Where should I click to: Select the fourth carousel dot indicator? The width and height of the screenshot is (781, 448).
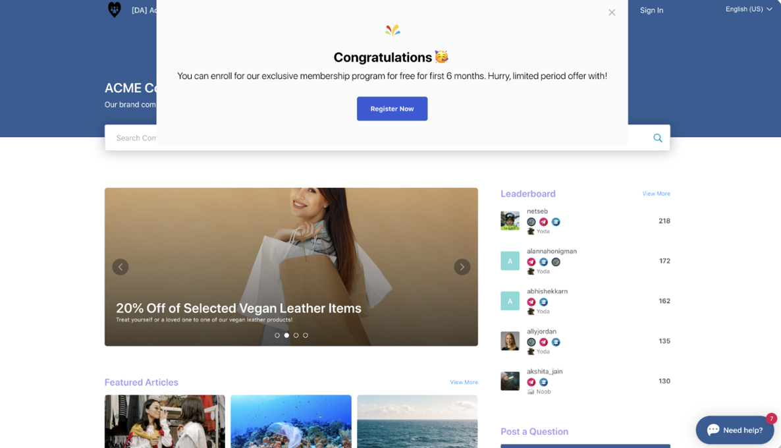[x=306, y=335]
